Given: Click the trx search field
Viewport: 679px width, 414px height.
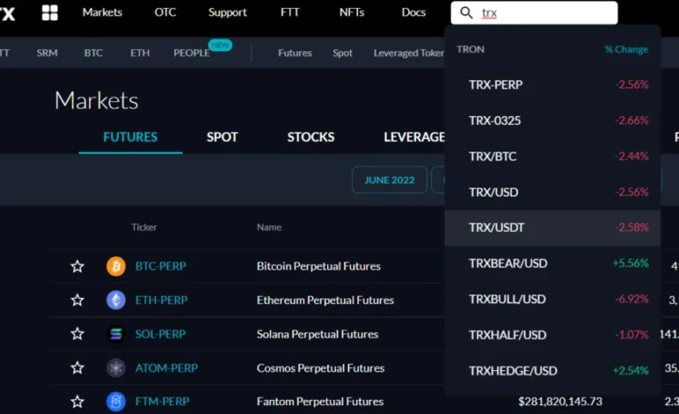Looking at the screenshot, I should pyautogui.click(x=533, y=12).
